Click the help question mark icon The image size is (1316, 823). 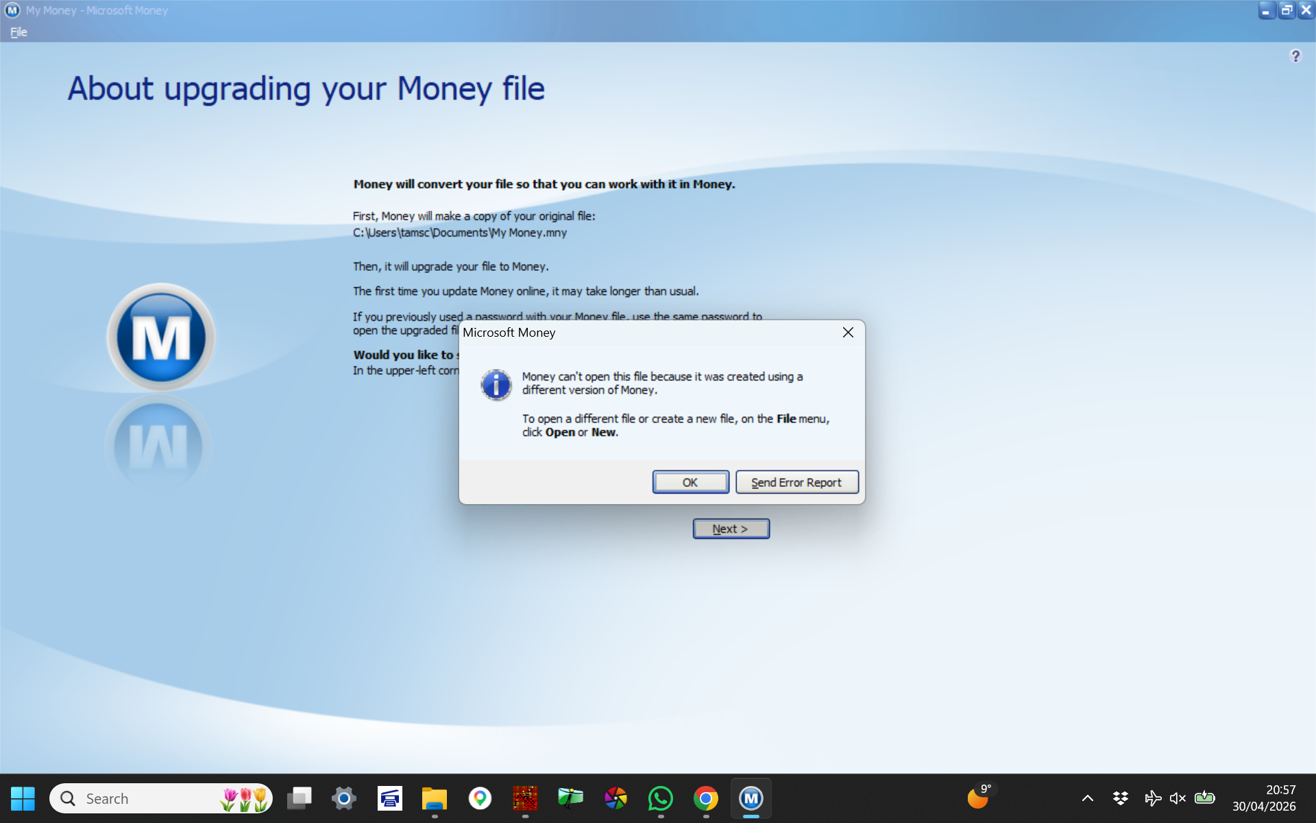1295,56
